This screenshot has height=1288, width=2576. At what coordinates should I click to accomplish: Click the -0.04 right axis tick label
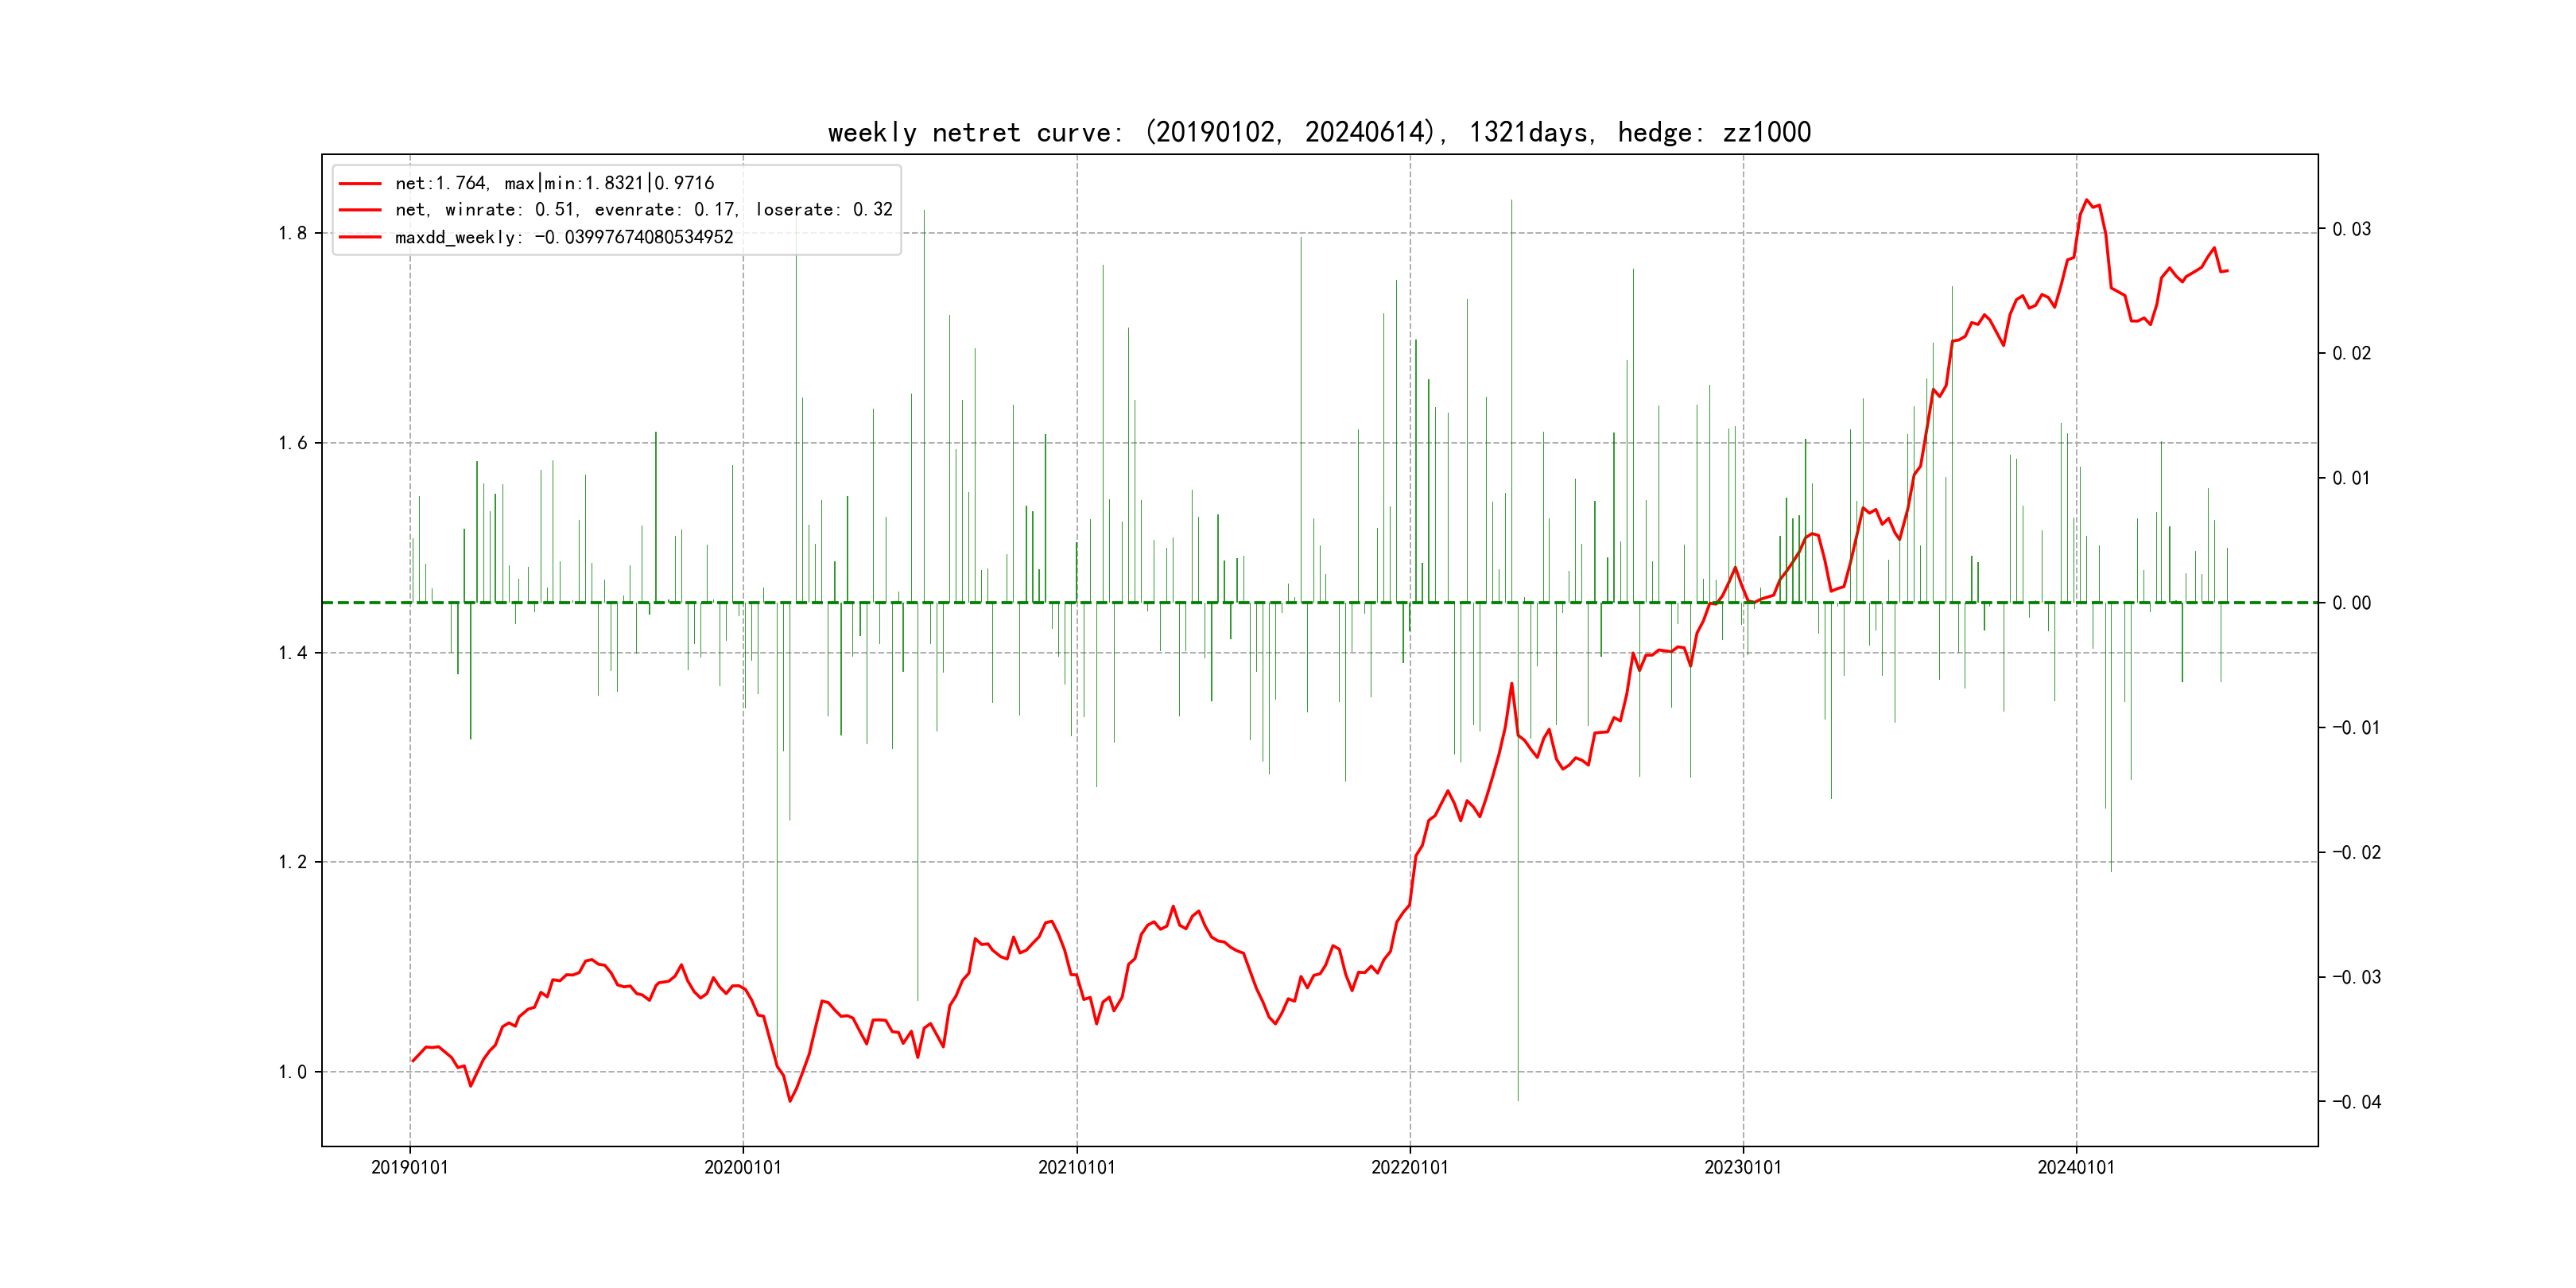(x=2357, y=1102)
